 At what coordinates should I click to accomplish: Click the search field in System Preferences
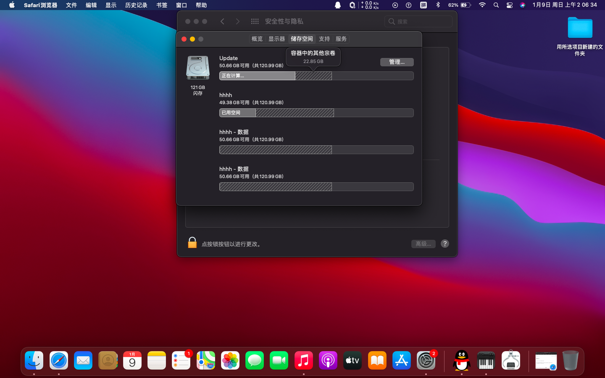(418, 21)
